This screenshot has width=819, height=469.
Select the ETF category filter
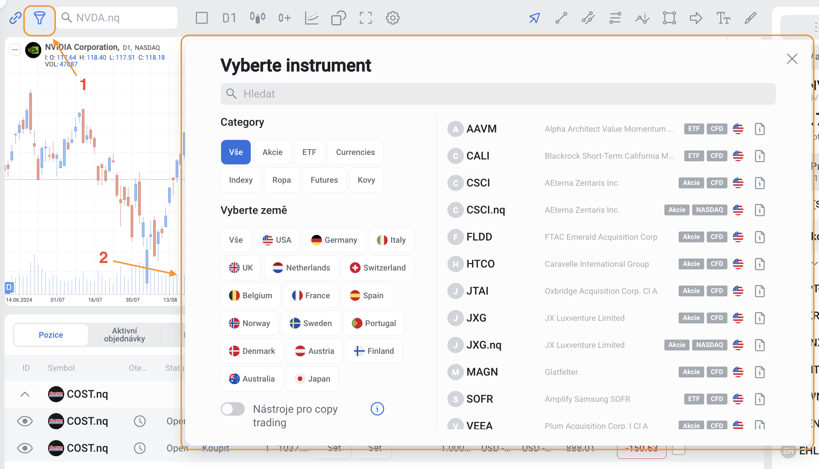(x=309, y=152)
